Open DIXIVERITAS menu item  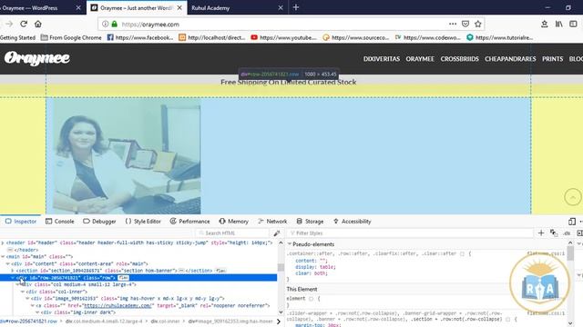382,59
